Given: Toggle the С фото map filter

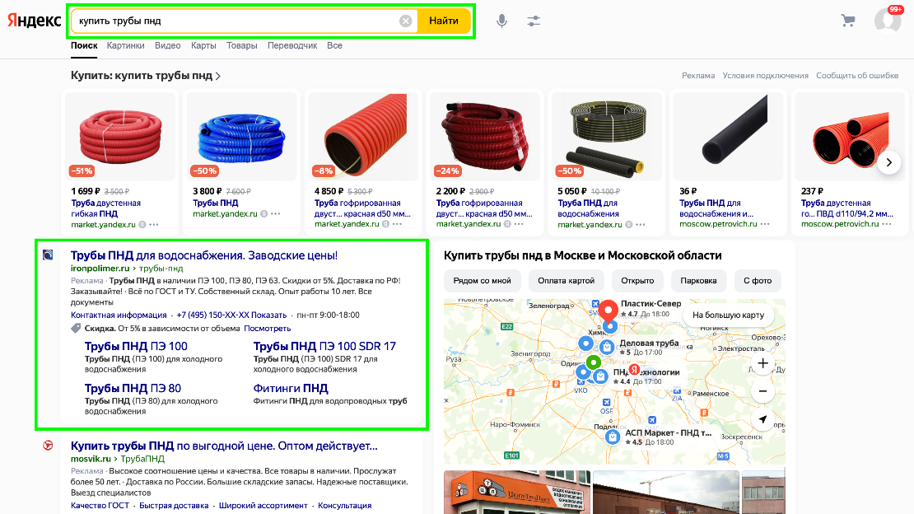Looking at the screenshot, I should tap(758, 281).
